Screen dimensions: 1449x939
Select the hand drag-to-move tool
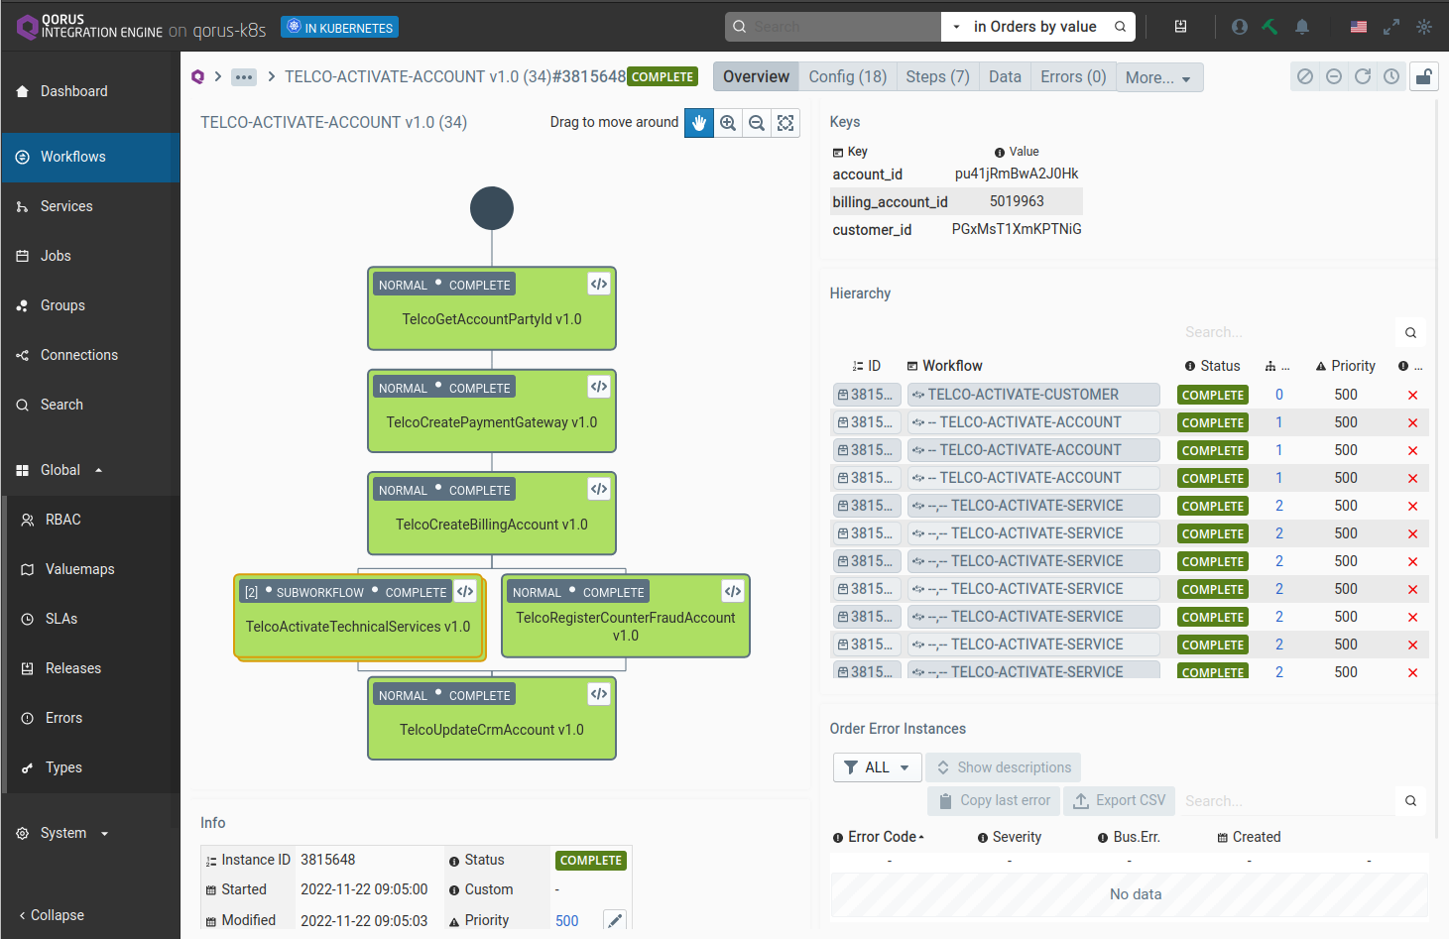699,122
